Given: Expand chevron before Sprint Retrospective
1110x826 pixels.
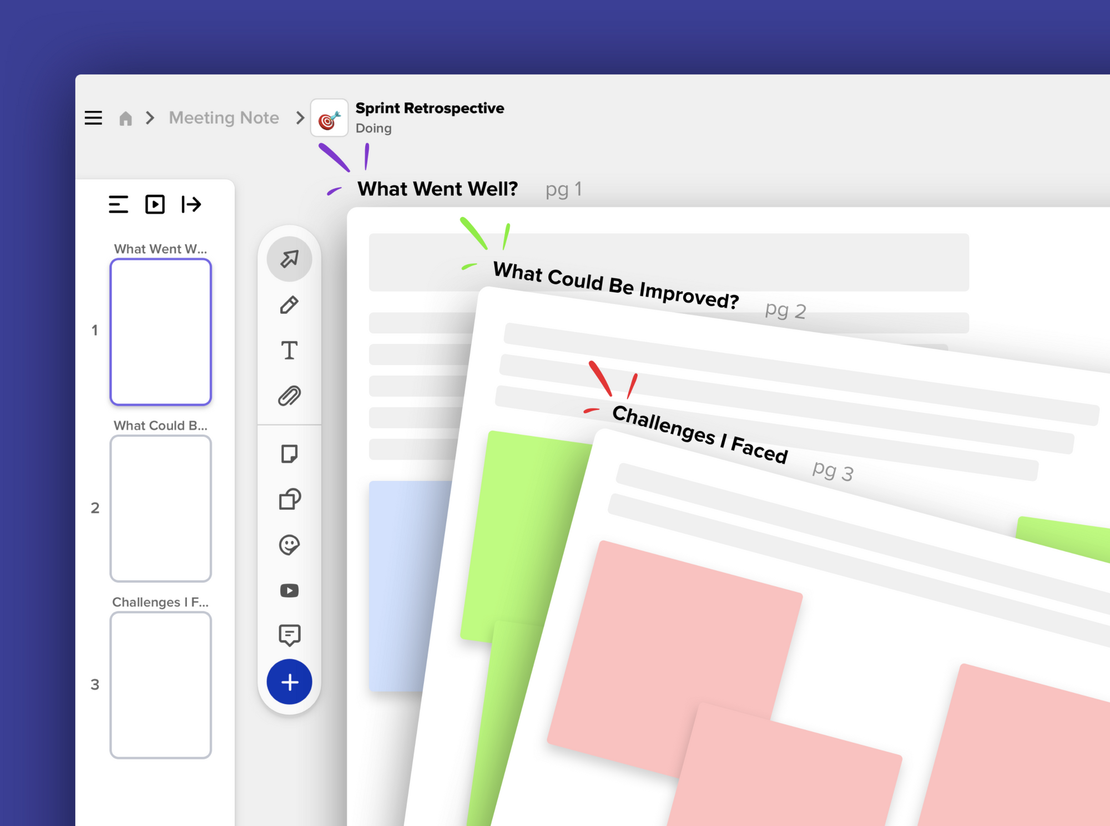Looking at the screenshot, I should 300,118.
